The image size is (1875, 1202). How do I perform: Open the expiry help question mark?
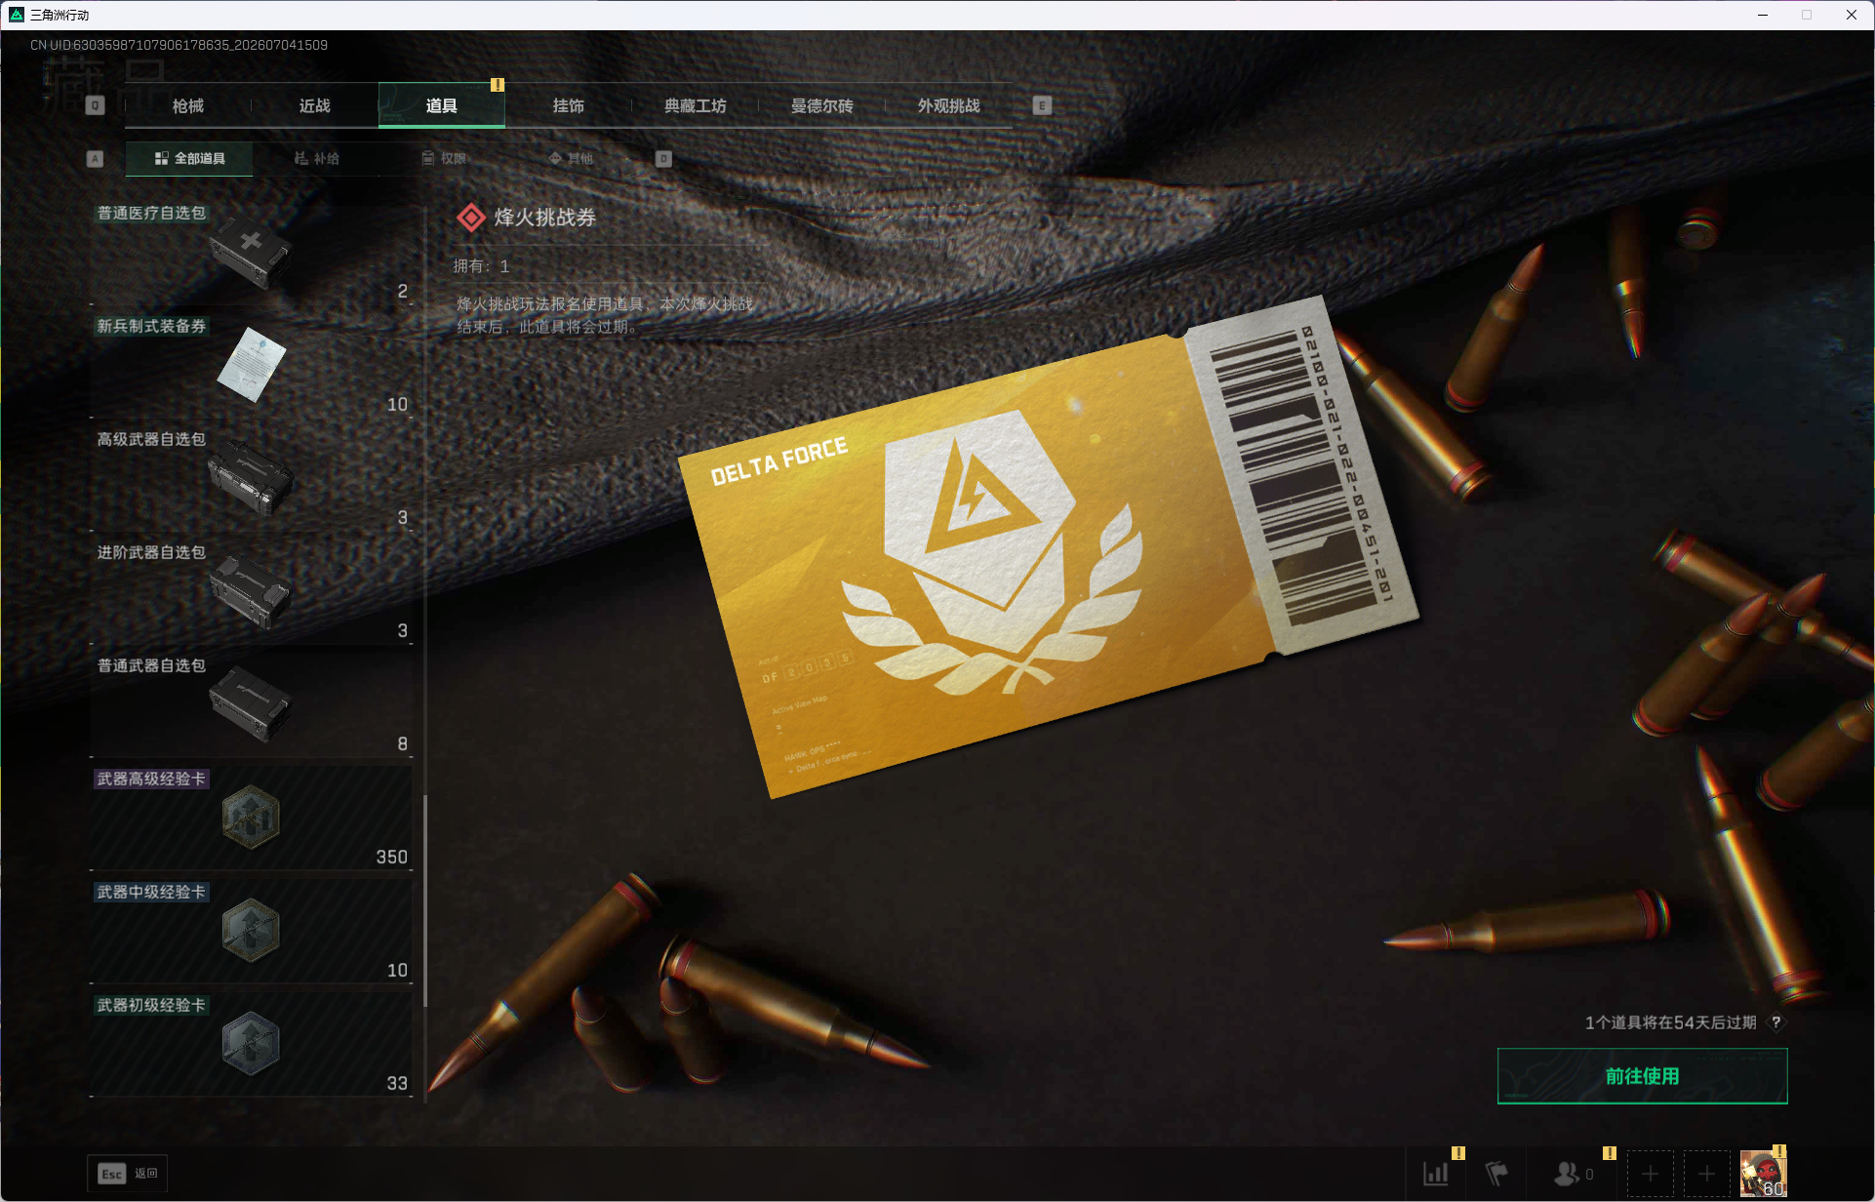point(1776,1022)
